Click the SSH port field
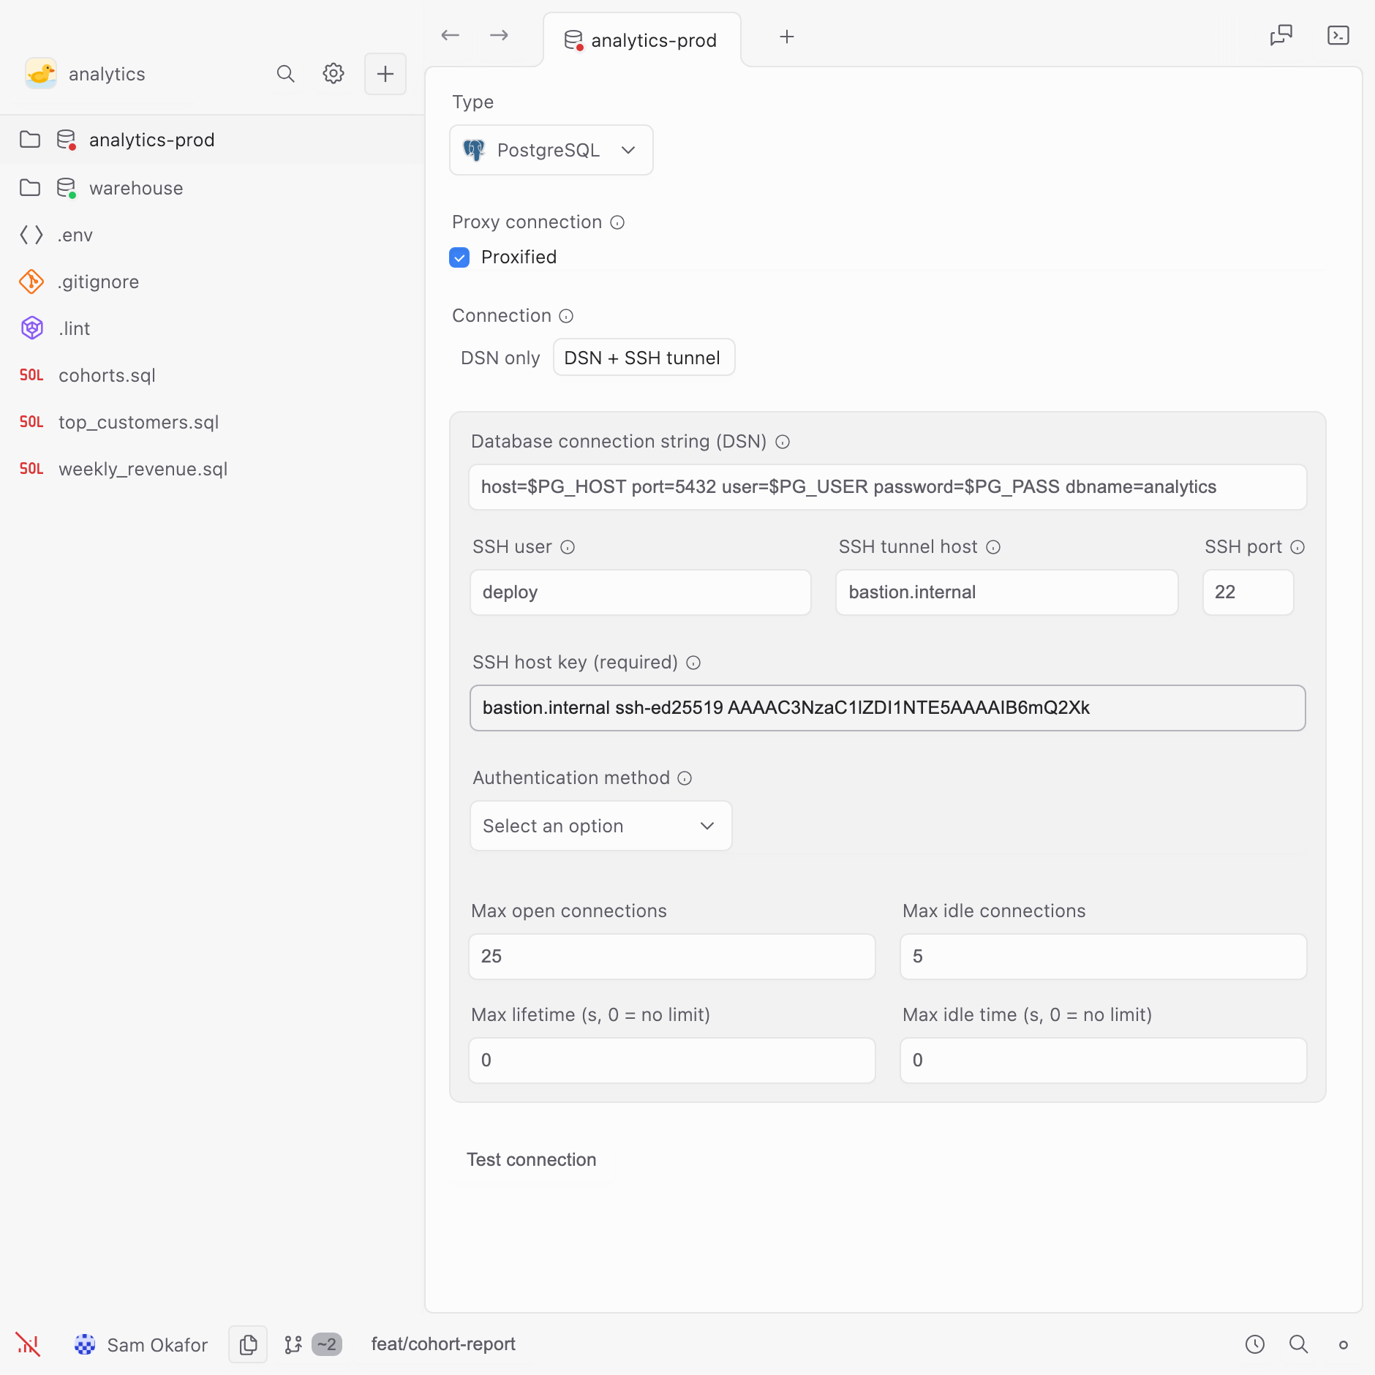This screenshot has height=1375, width=1375. click(1248, 592)
